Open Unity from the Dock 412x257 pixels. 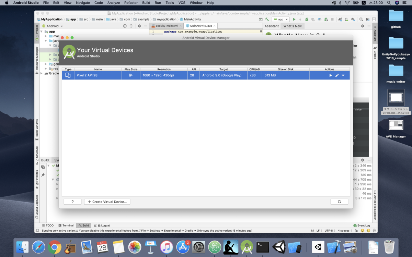click(x=279, y=247)
